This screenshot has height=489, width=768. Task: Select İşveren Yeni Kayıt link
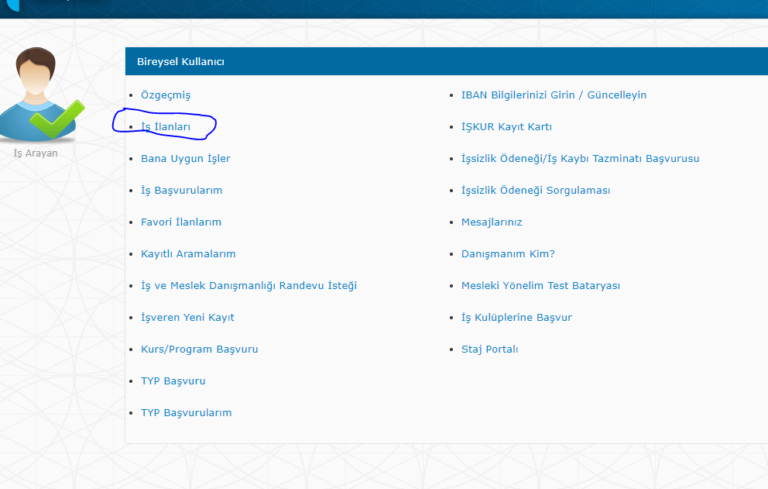pyautogui.click(x=187, y=318)
